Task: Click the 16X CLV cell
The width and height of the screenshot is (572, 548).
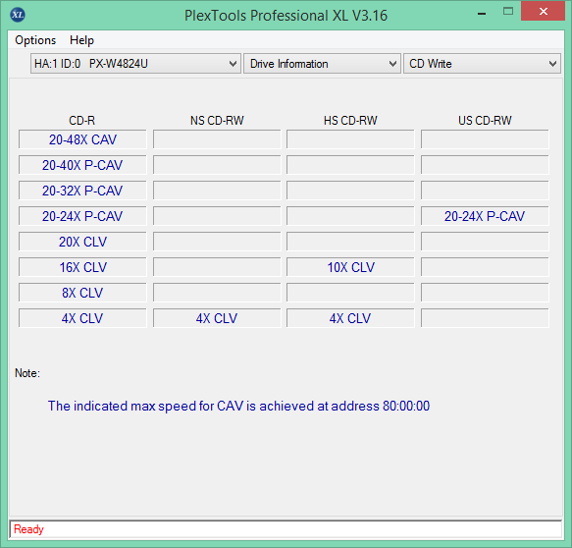Action: tap(82, 267)
